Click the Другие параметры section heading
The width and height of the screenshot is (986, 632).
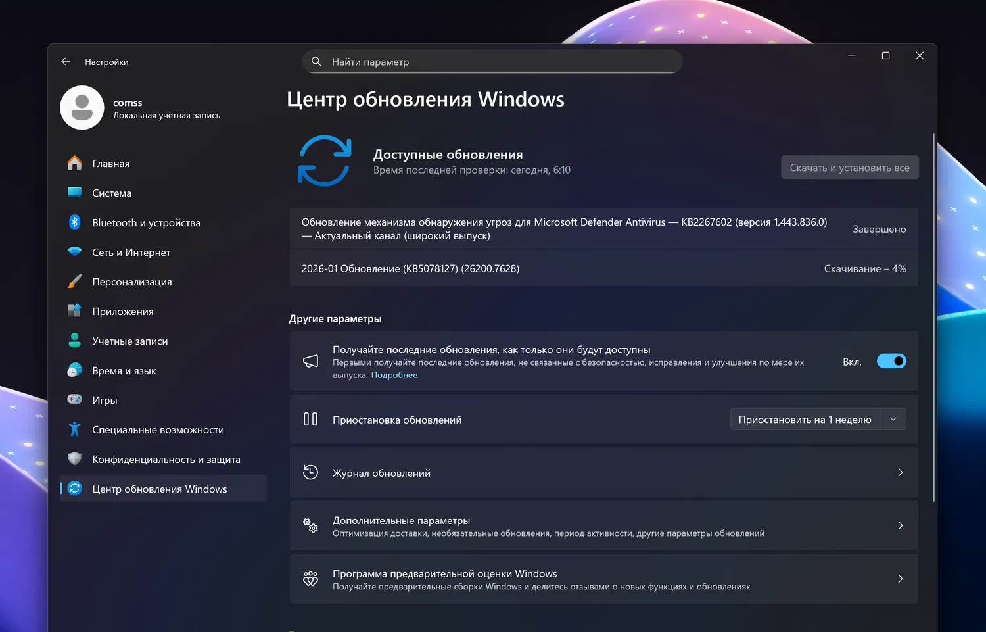point(335,319)
